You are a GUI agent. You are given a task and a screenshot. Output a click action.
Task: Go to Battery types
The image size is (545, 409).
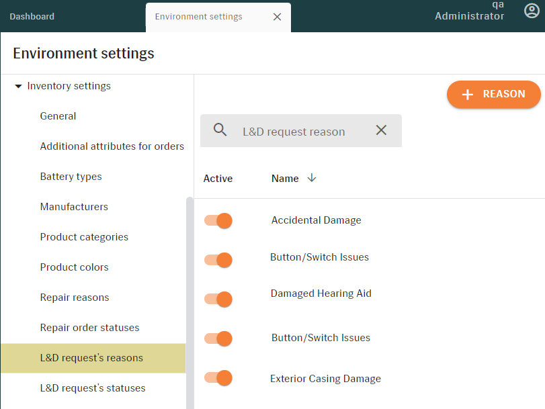71,177
